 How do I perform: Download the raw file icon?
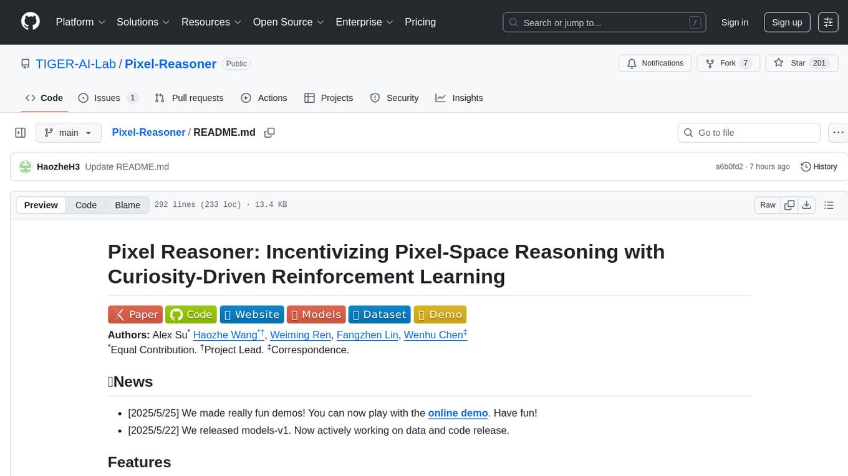tap(806, 205)
